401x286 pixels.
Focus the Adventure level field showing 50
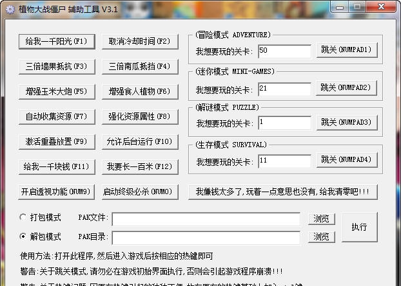point(285,51)
